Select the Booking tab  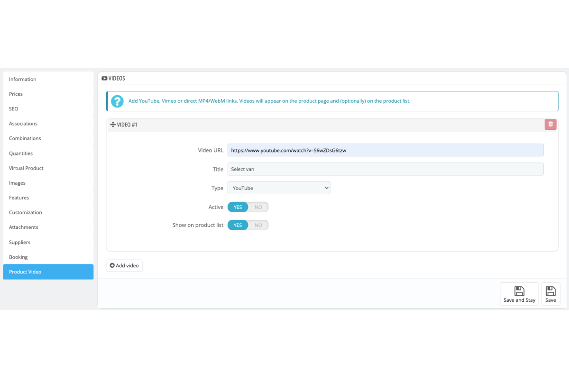(48, 257)
